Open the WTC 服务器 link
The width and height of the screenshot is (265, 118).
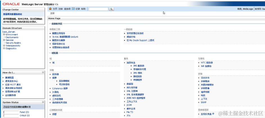(207, 63)
